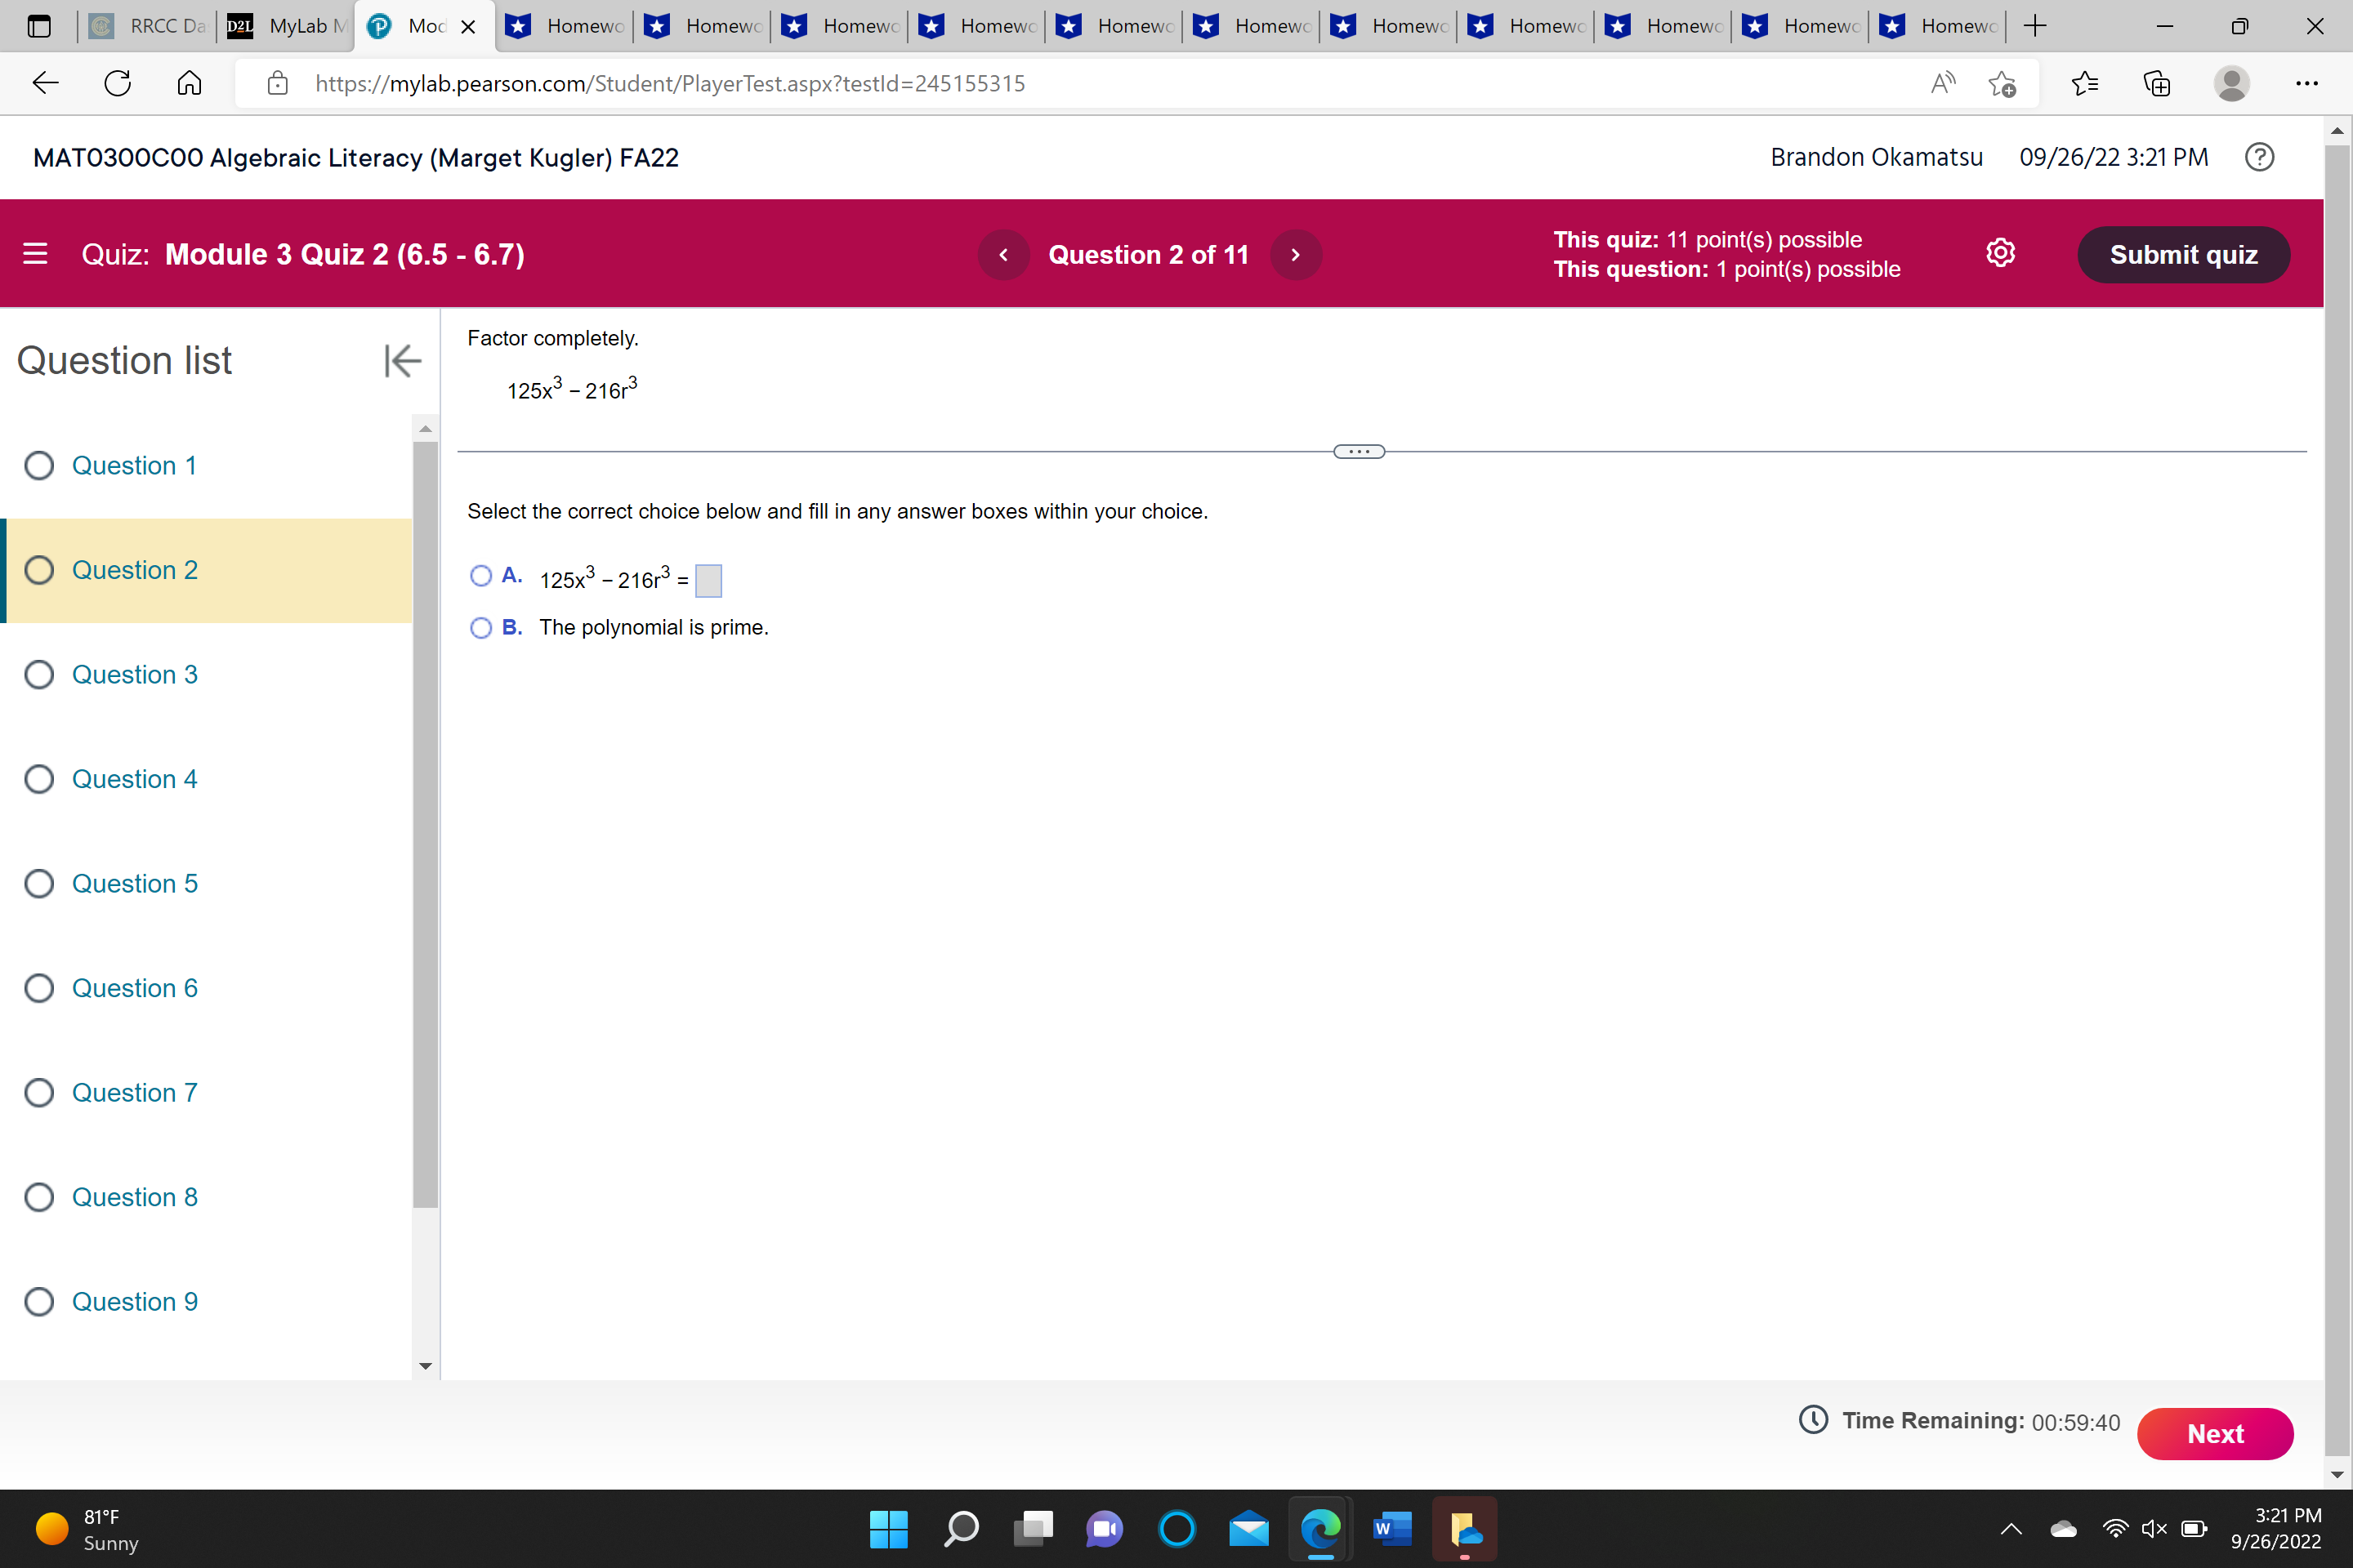Screen dimensions: 2353x1568
Task: Expand the ellipsis divider handle
Action: [1359, 452]
